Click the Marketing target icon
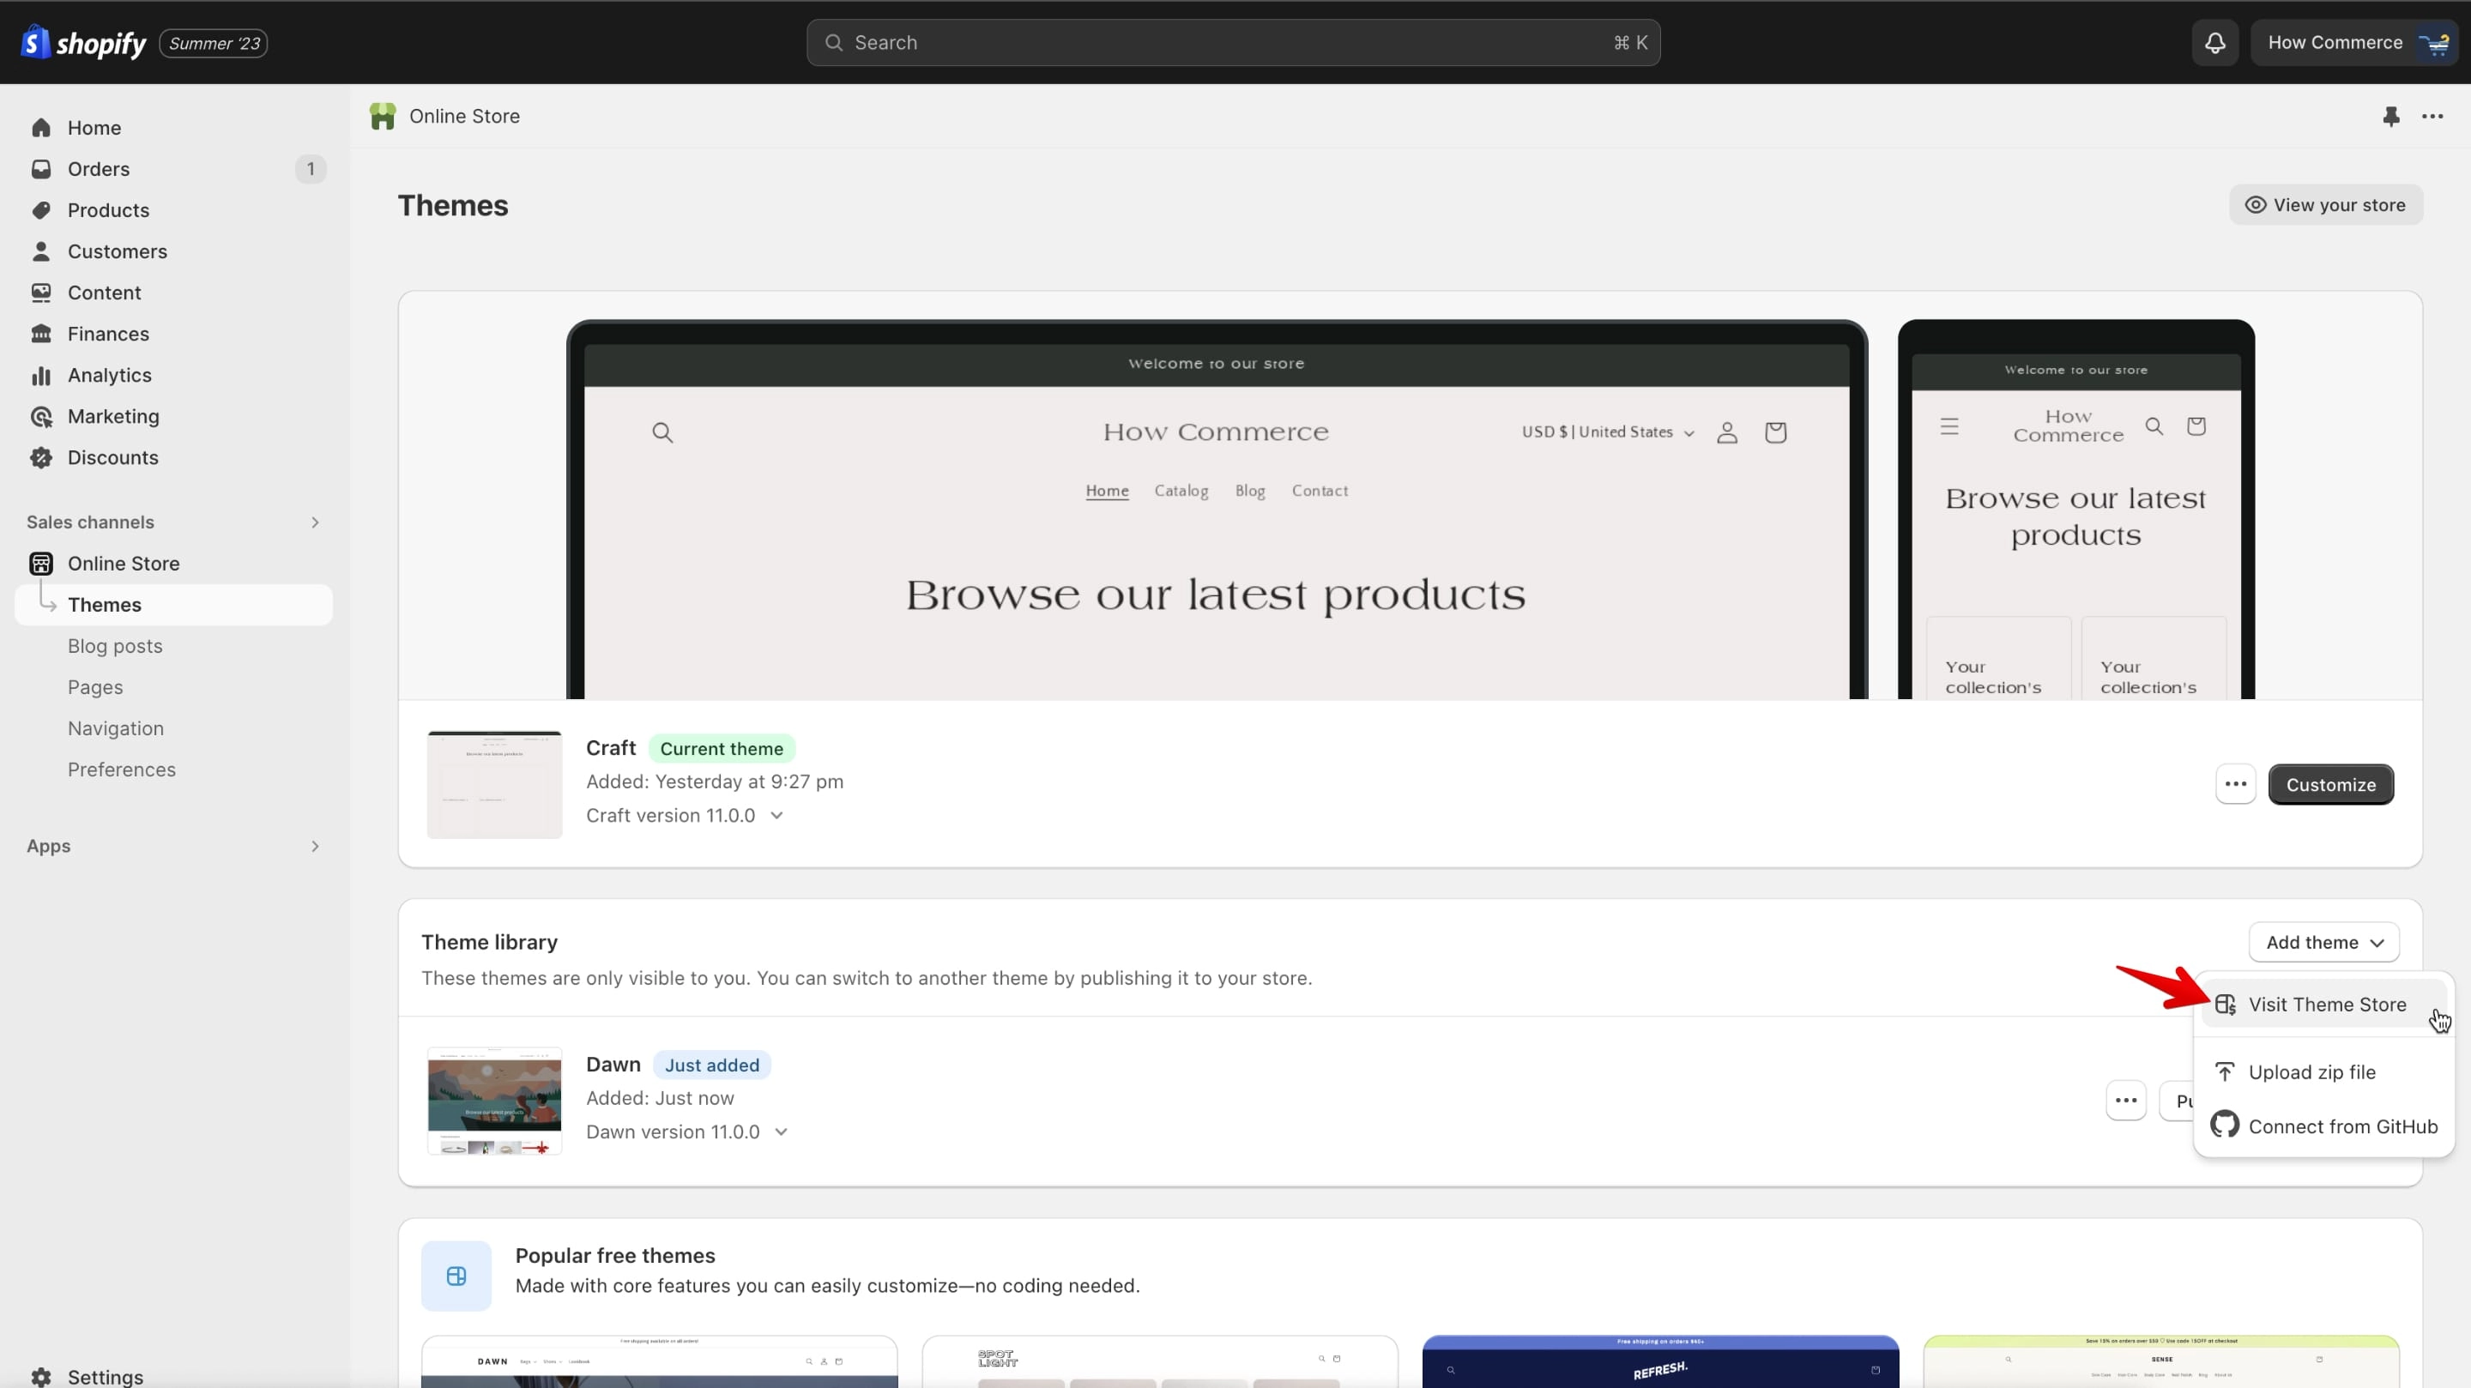 point(40,416)
